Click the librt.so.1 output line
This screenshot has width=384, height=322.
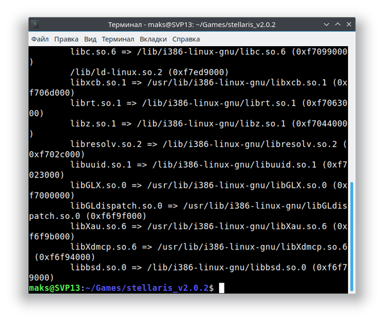tap(209, 103)
